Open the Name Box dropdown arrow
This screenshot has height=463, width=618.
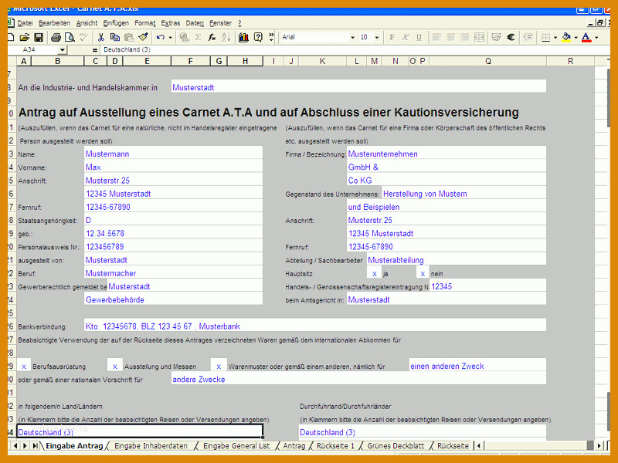click(63, 50)
